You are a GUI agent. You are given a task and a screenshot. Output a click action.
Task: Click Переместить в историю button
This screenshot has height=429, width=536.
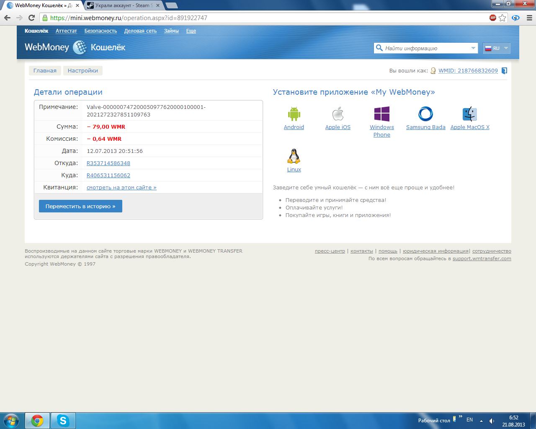click(80, 206)
